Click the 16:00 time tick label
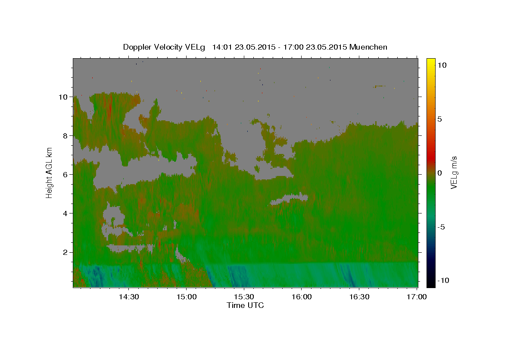 (x=302, y=297)
